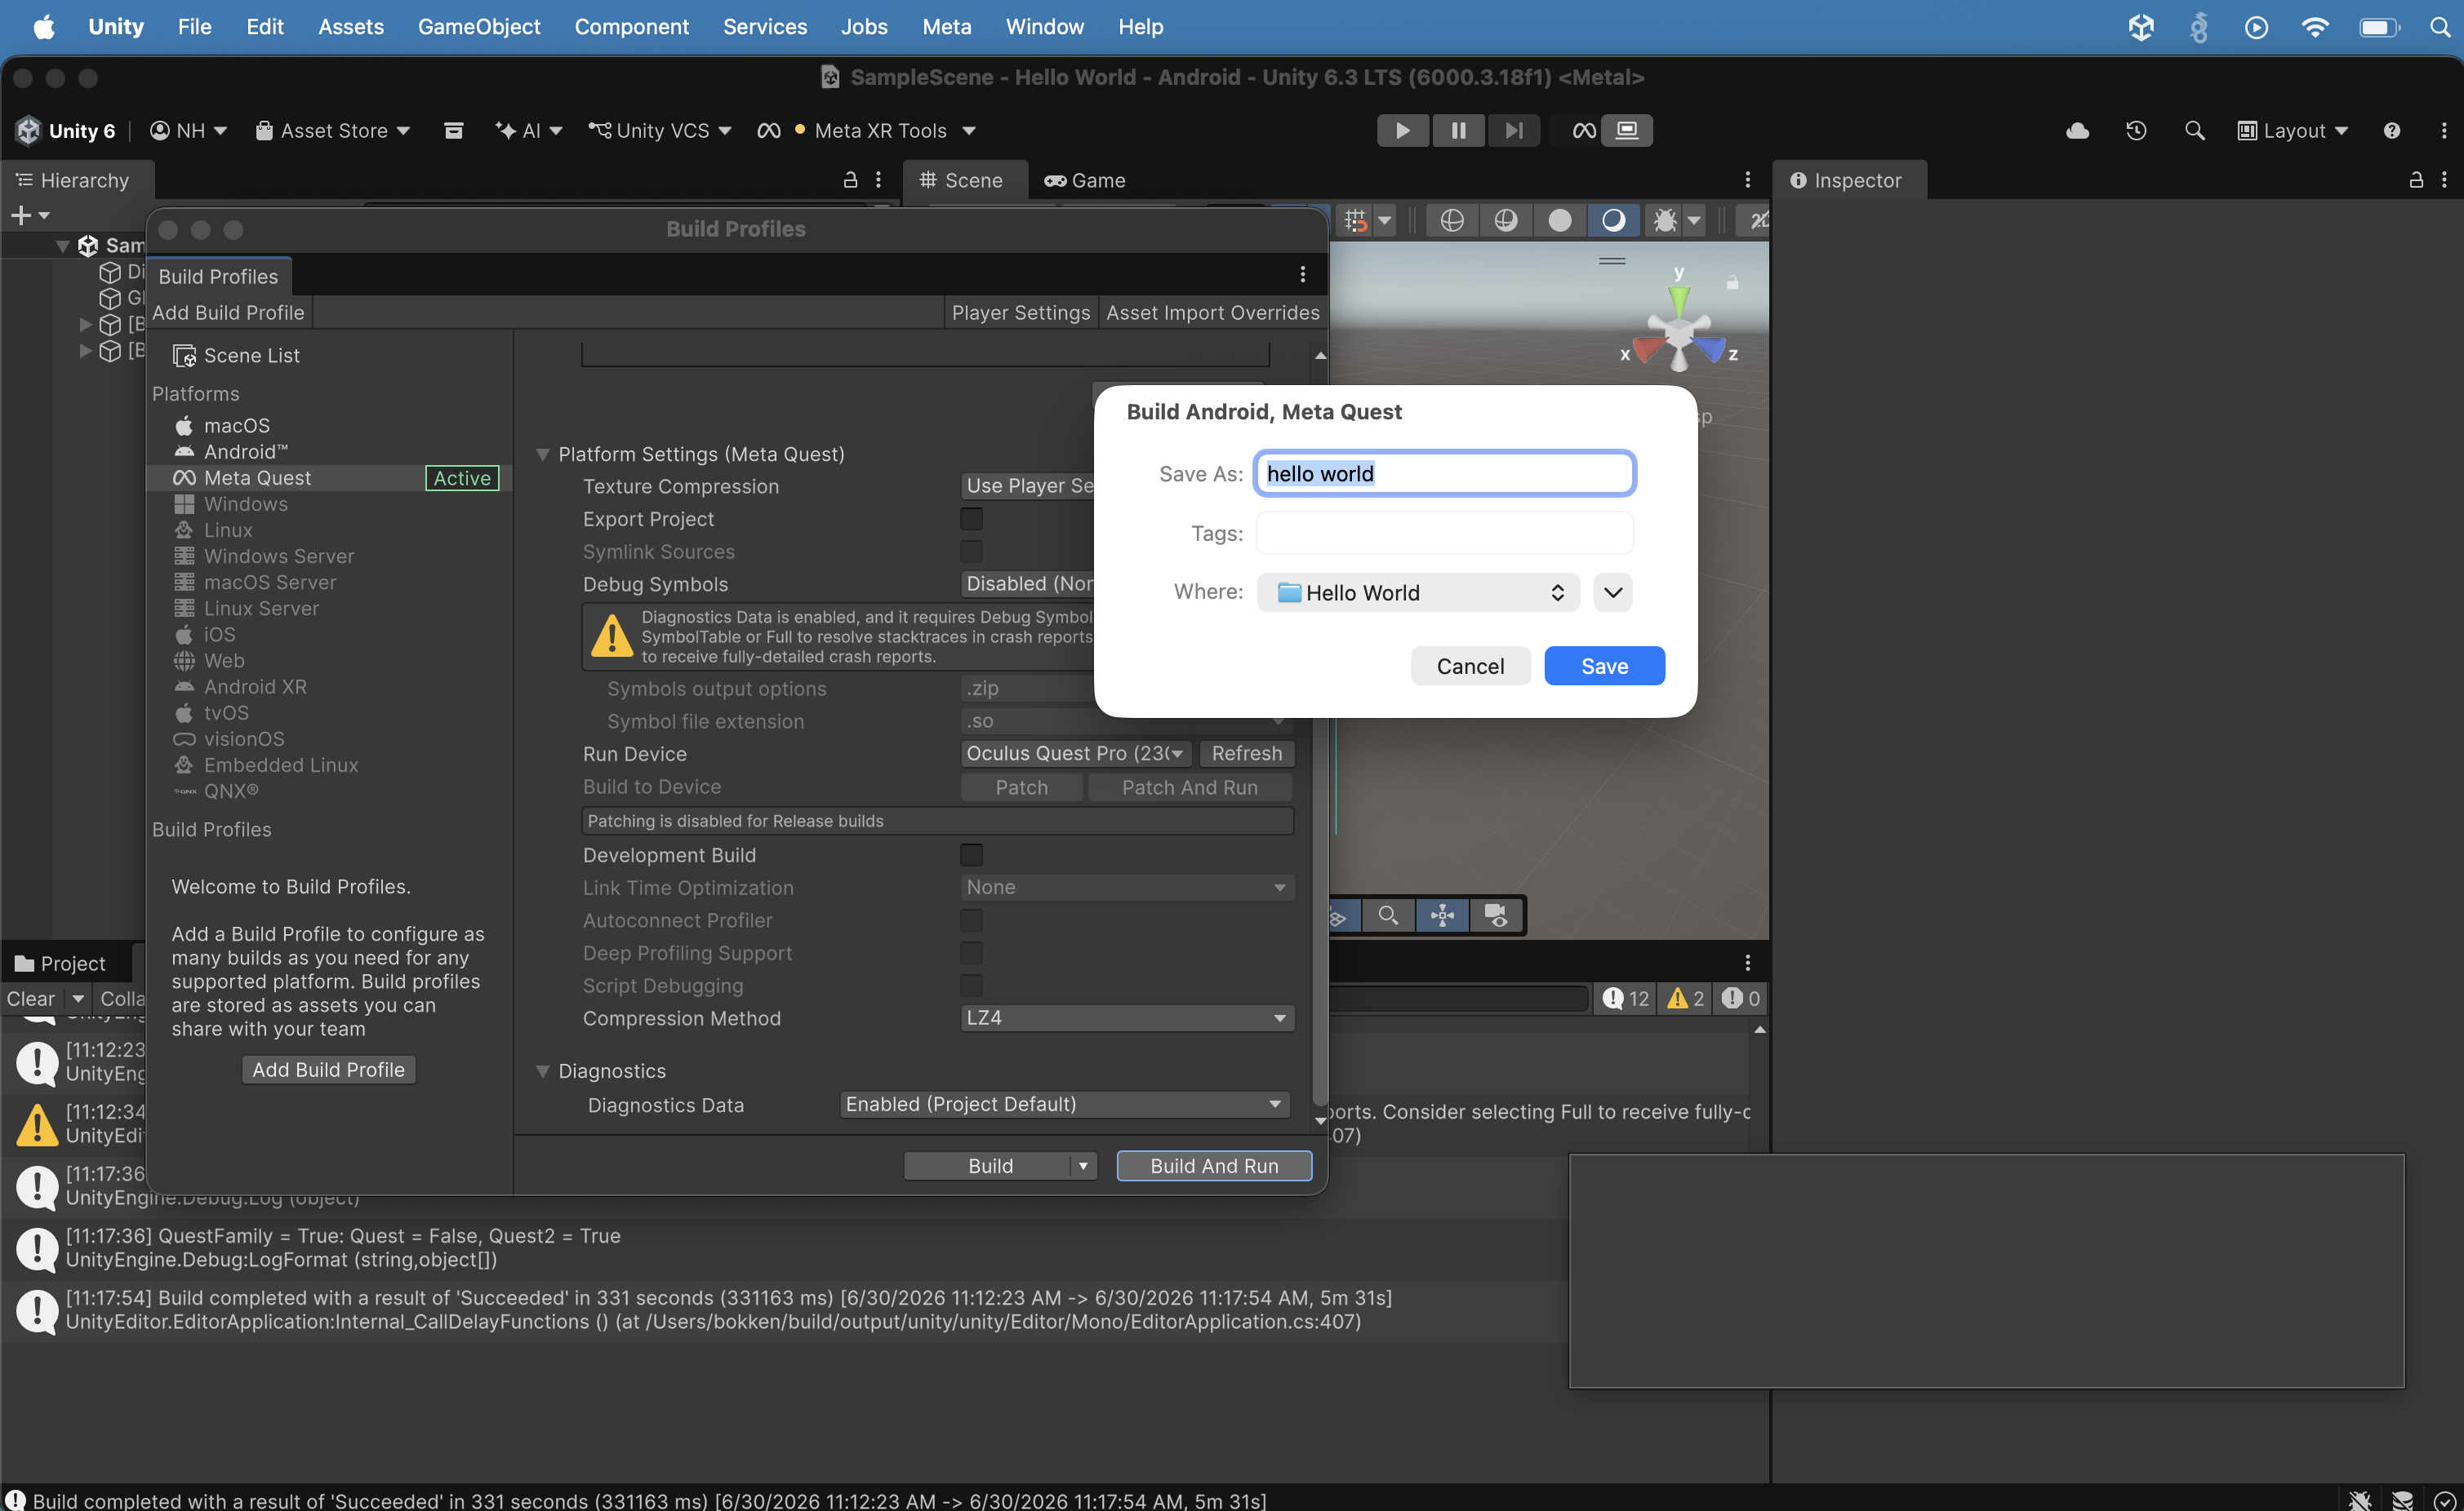The image size is (2464, 1511).
Task: Switch to the Game tab
Action: [1085, 179]
